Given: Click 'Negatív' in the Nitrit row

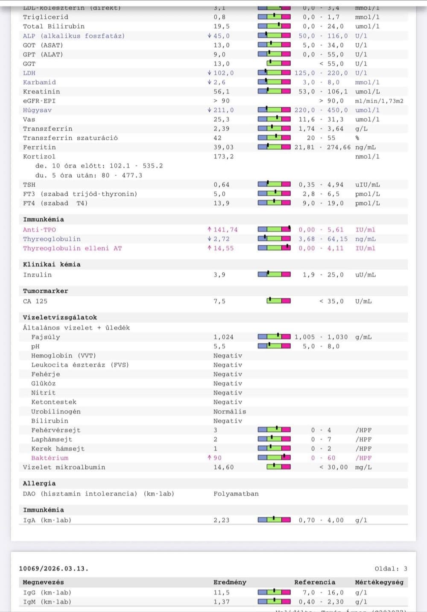Looking at the screenshot, I should pos(228,393).
